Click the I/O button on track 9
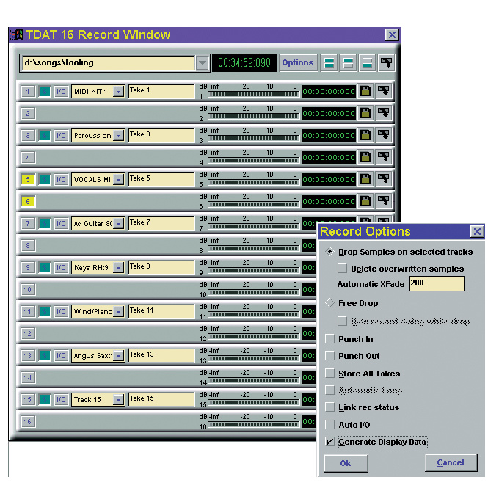 pyautogui.click(x=62, y=267)
